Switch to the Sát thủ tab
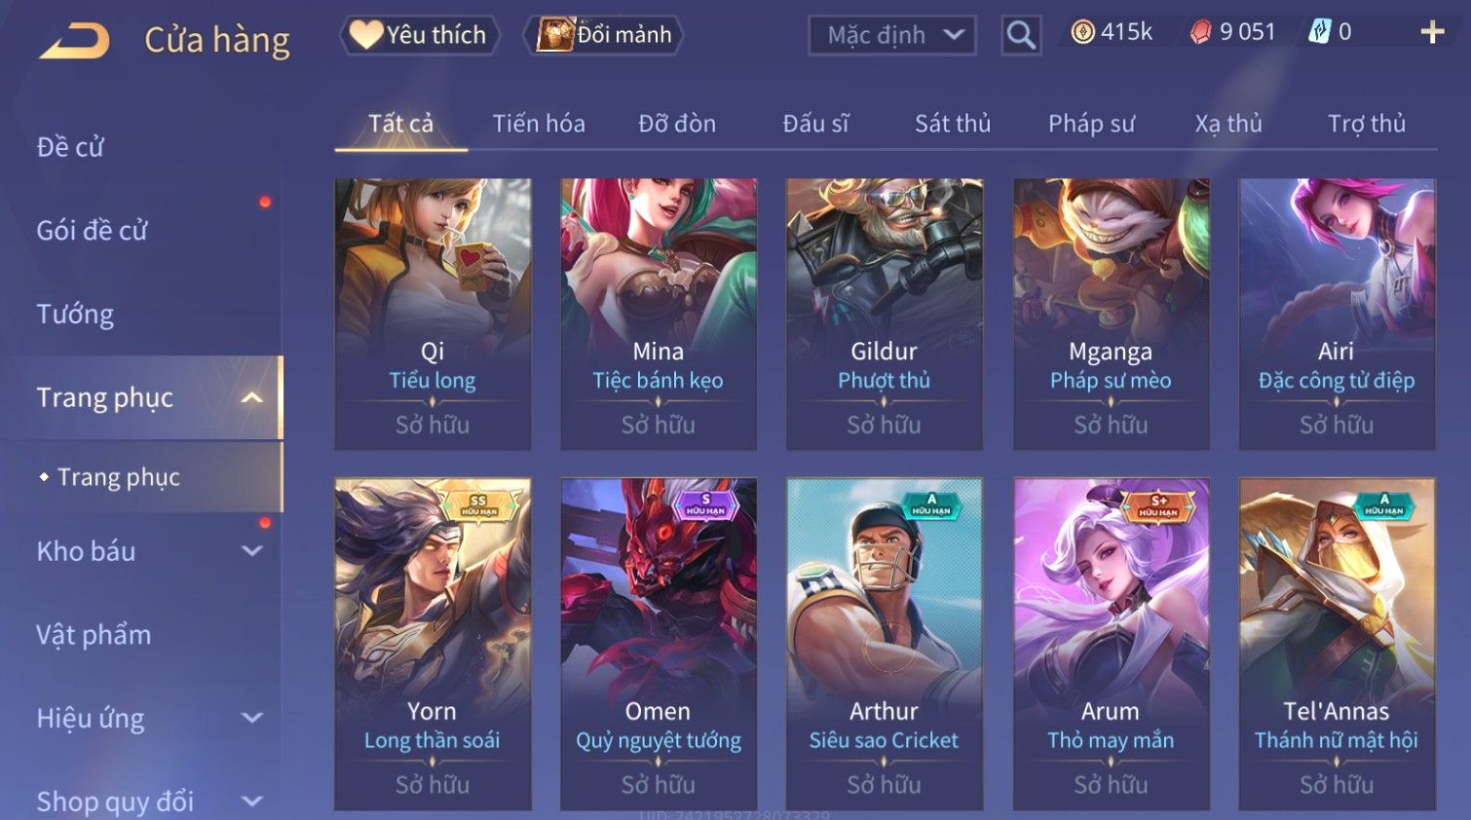The image size is (1471, 820). pyautogui.click(x=952, y=124)
